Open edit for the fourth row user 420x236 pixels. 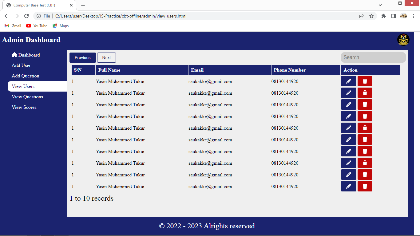[x=349, y=116]
